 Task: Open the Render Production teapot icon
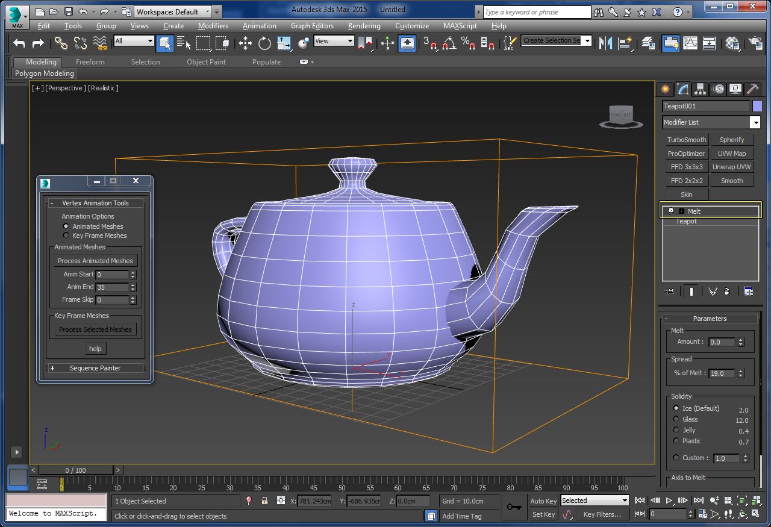[x=755, y=43]
